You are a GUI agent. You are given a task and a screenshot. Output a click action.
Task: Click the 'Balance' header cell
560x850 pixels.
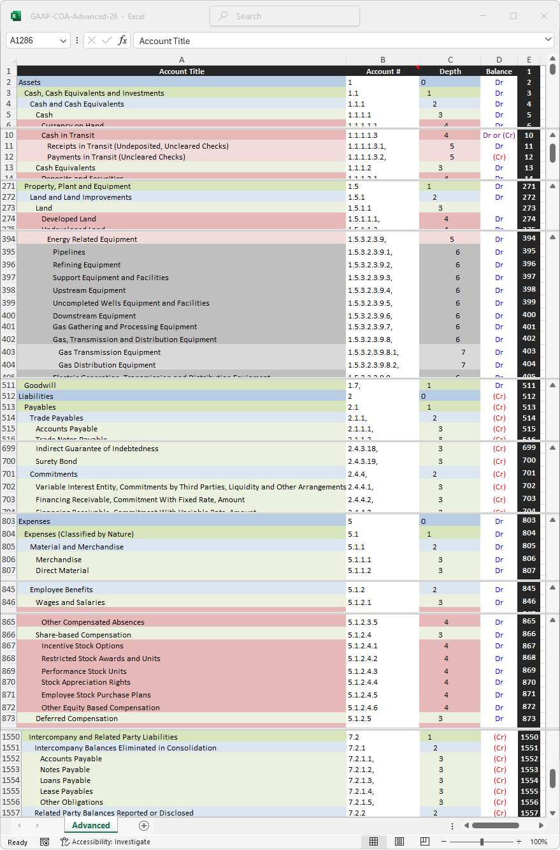pyautogui.click(x=499, y=71)
